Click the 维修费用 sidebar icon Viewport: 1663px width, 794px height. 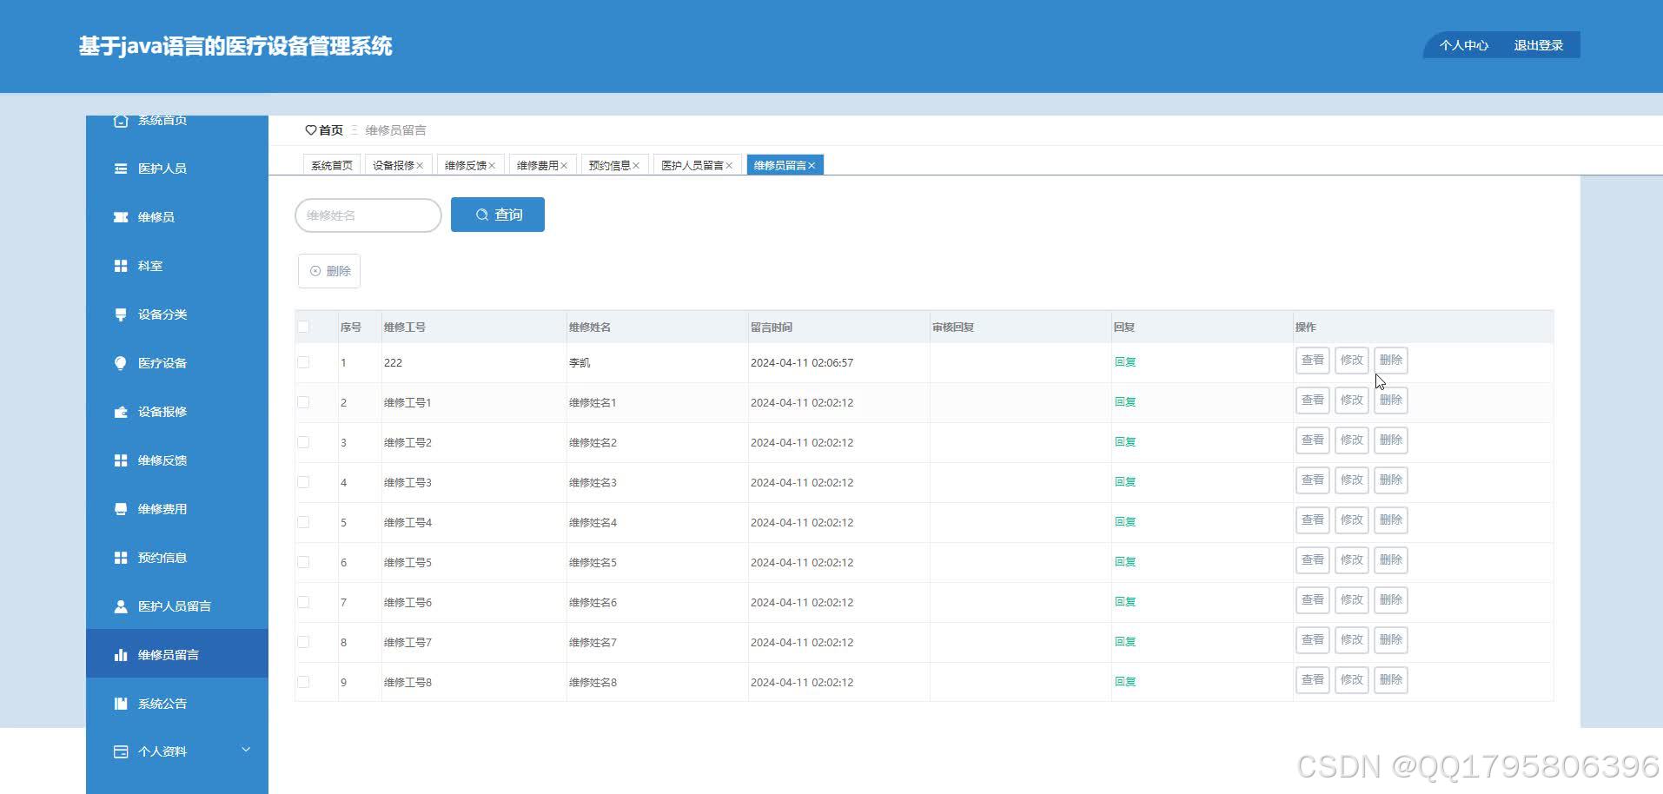(x=121, y=509)
